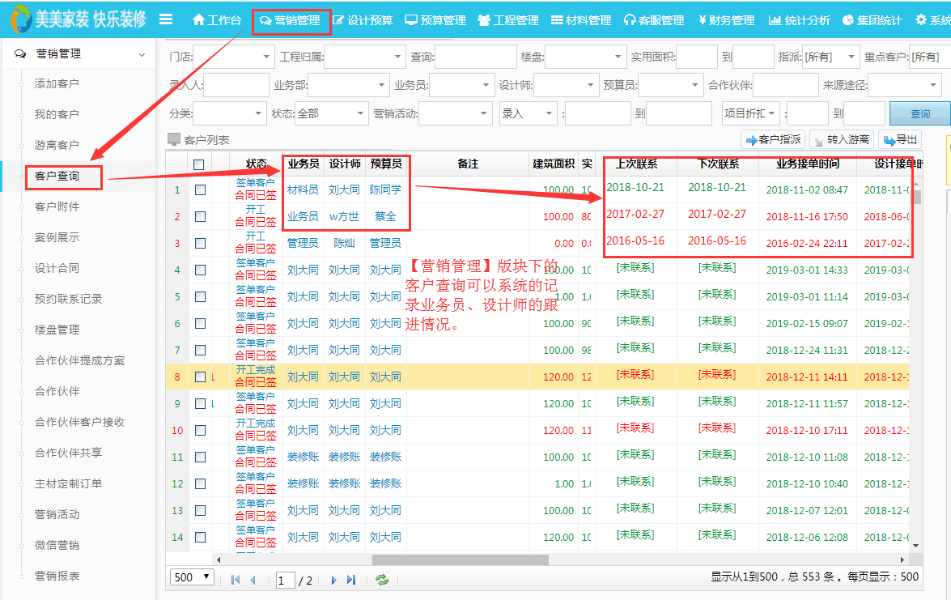The height and width of the screenshot is (600, 951).
Task: Select the checkbox for highlighted row 8
Action: coord(200,376)
